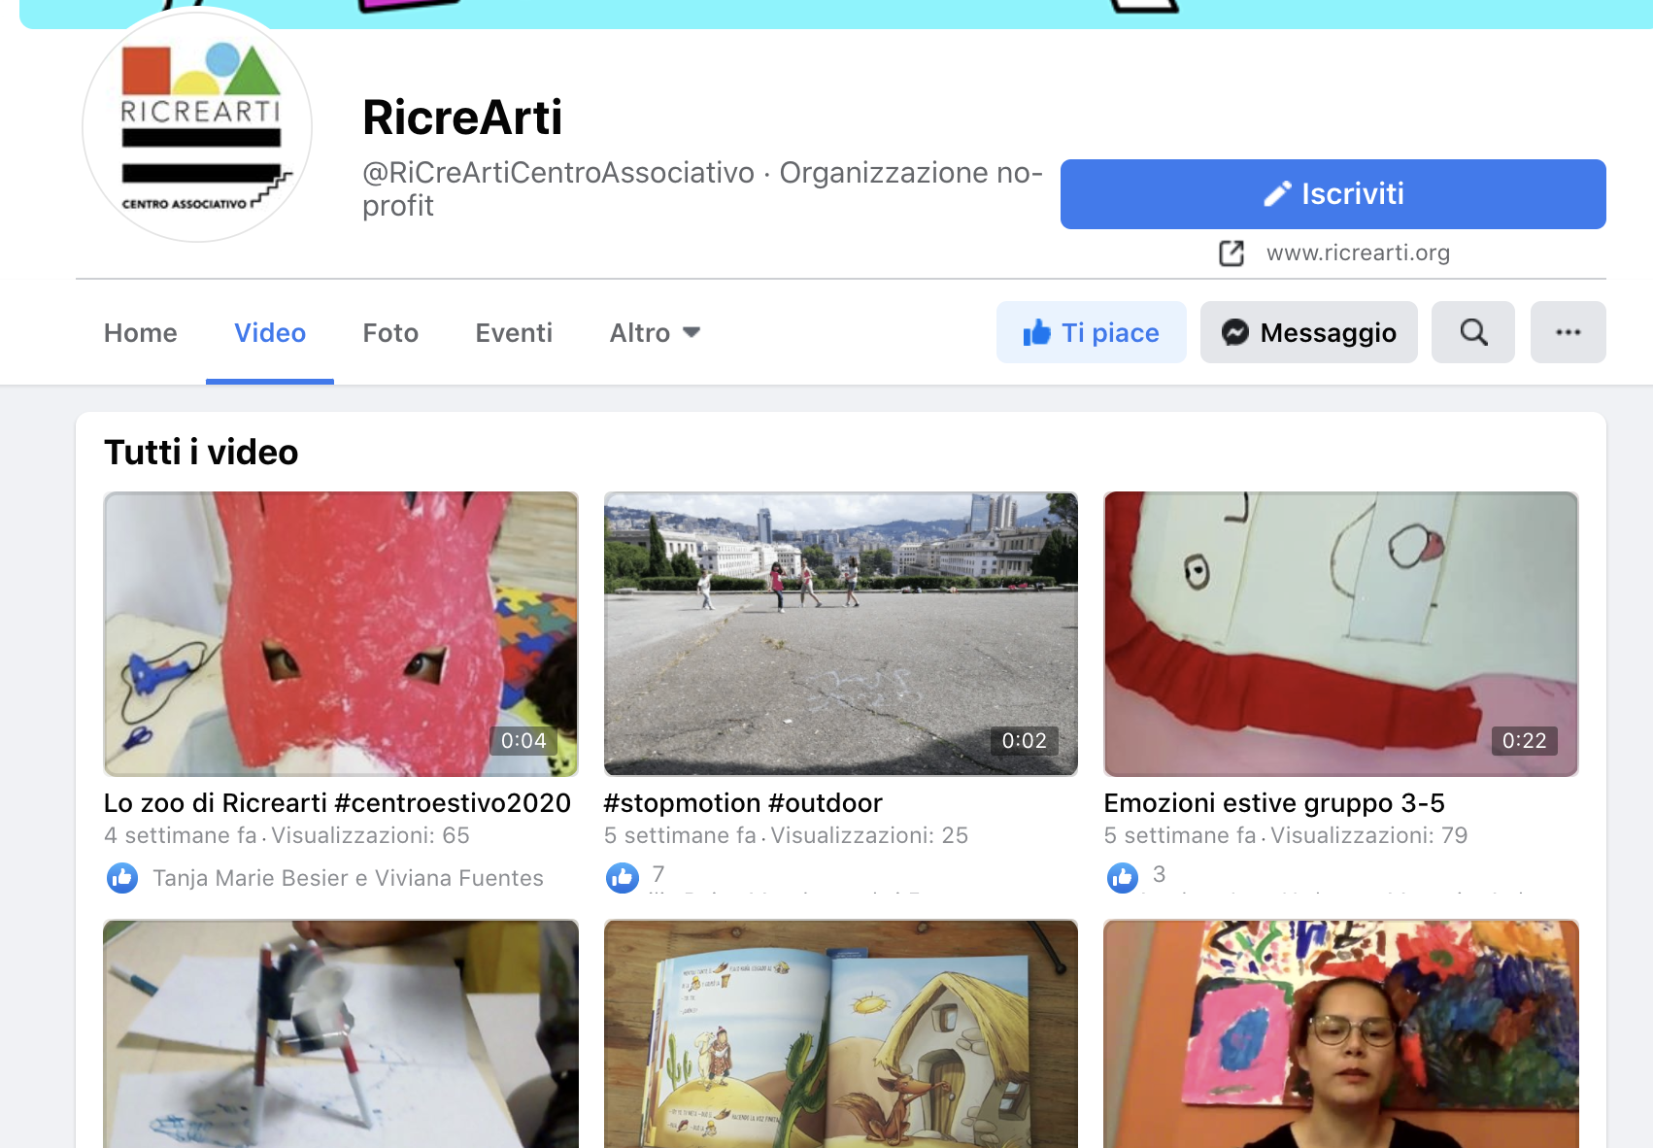
Task: Click the 3 likes count
Action: point(1159,874)
